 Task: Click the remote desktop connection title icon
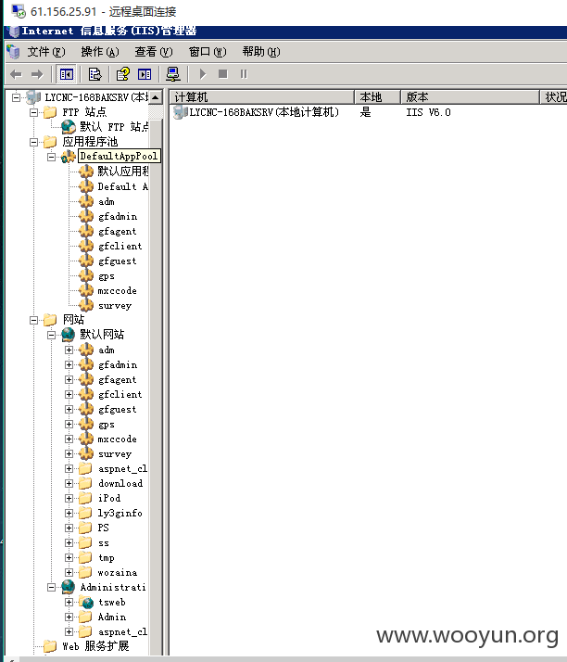(x=19, y=11)
